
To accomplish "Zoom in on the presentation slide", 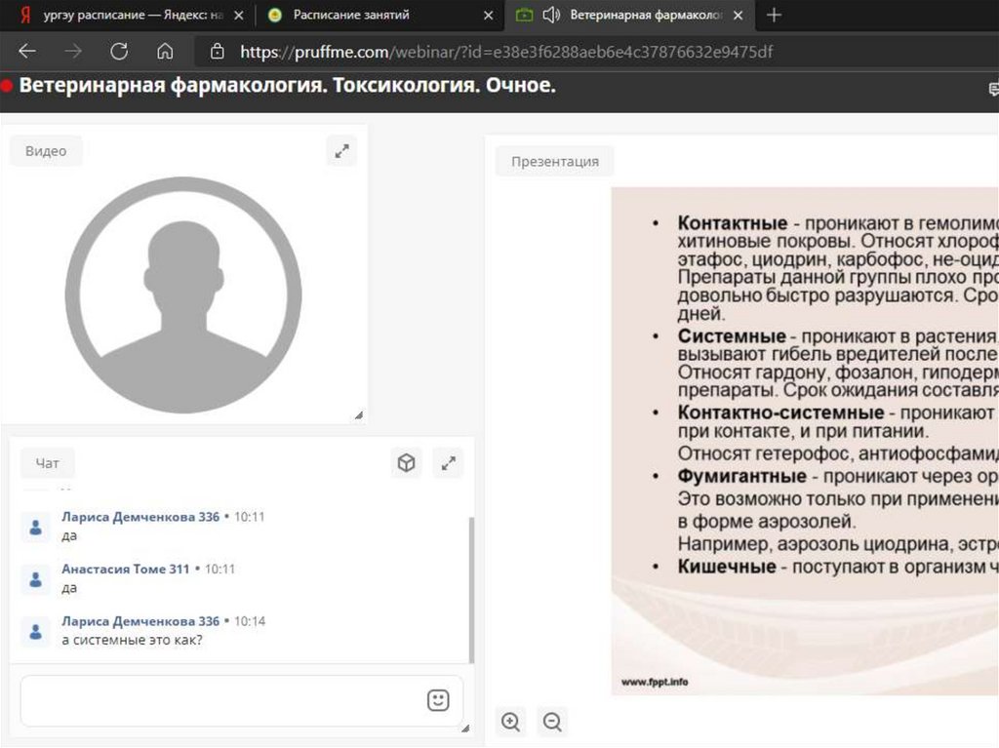I will pyautogui.click(x=510, y=722).
